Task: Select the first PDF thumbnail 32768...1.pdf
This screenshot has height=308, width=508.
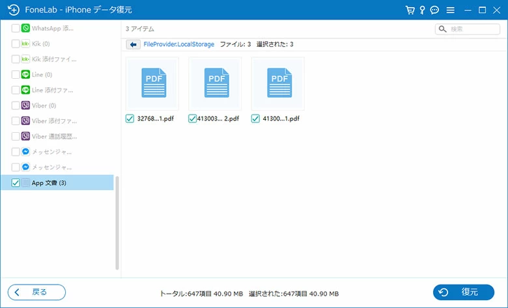Action: click(152, 83)
